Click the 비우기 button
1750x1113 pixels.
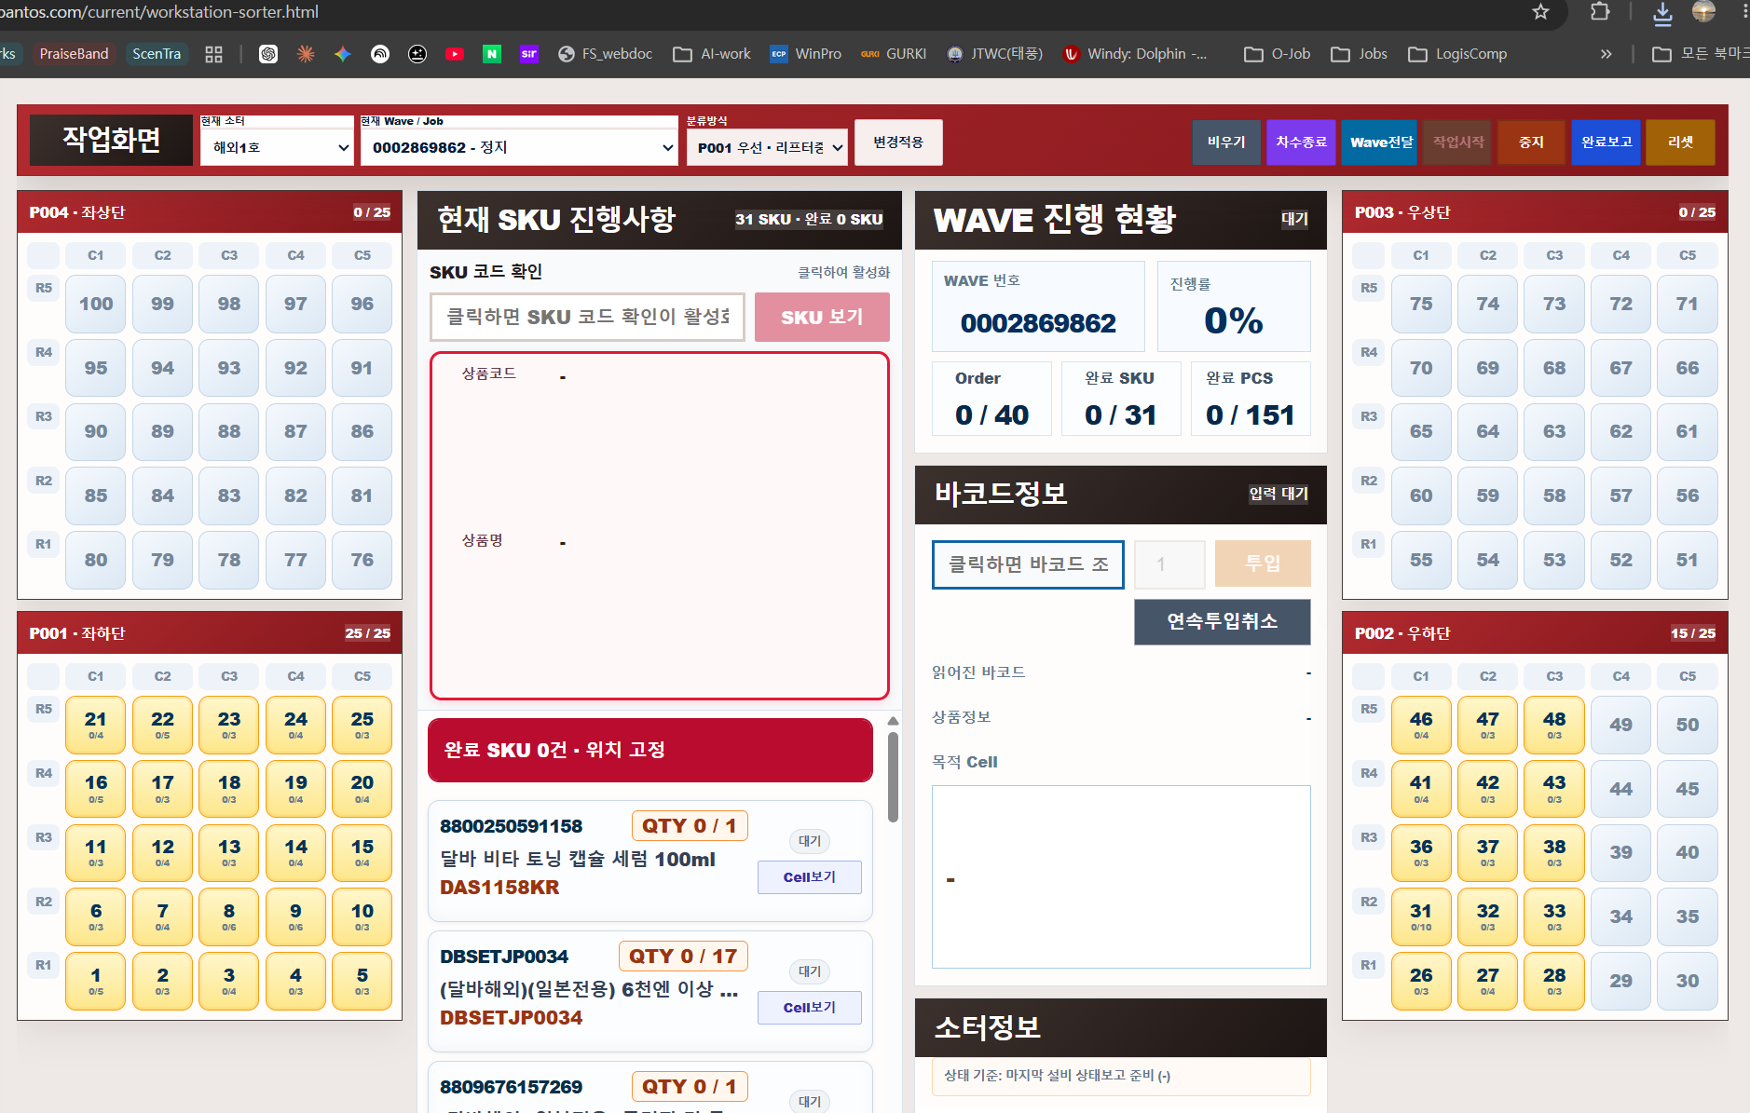pyautogui.click(x=1226, y=143)
